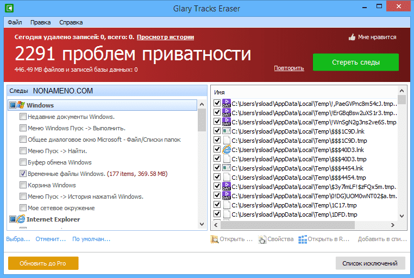Click the 'Свойства' properties icon
414x278 pixels.
point(262,239)
